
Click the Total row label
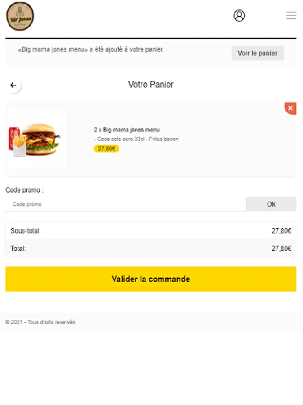[x=18, y=248]
